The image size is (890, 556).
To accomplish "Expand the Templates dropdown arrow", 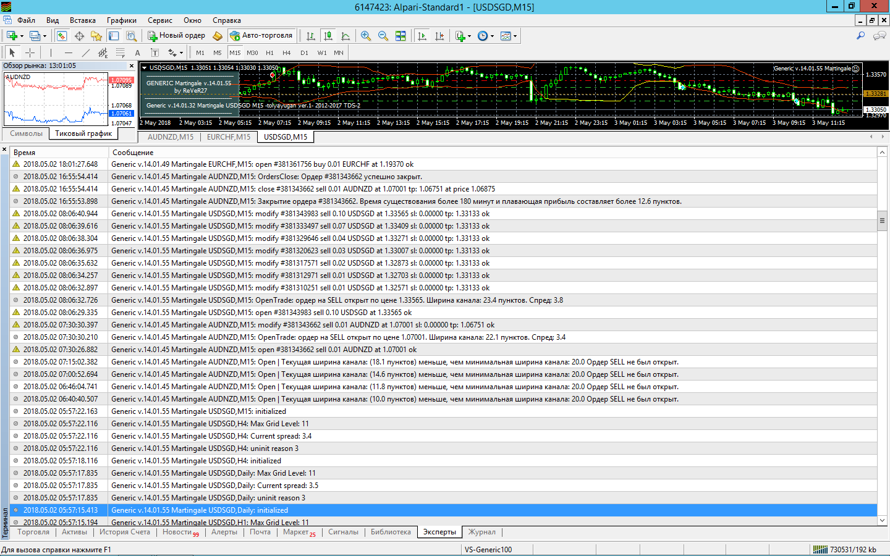I will pyautogui.click(x=515, y=36).
